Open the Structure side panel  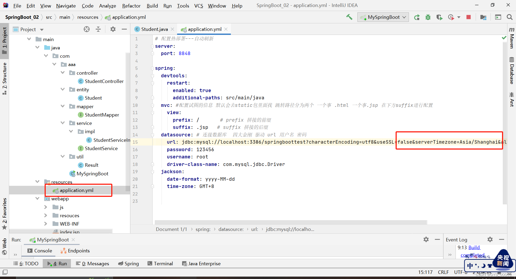[4, 78]
